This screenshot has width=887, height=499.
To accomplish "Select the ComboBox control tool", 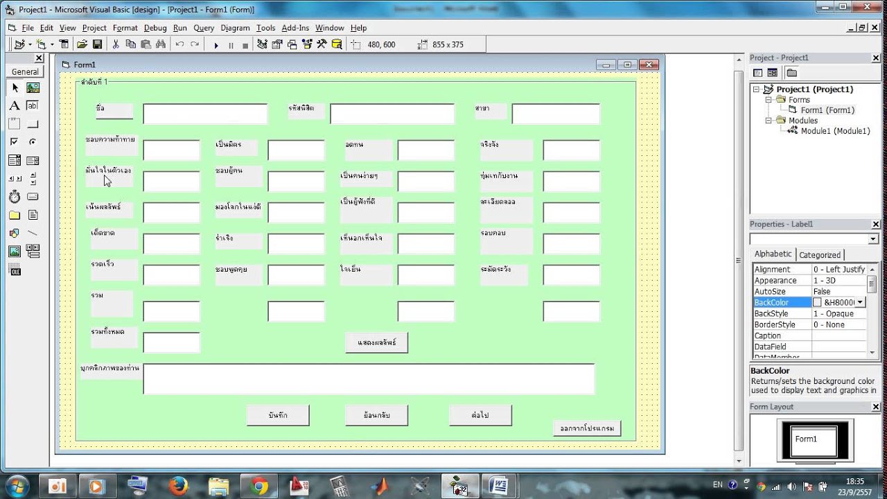I will (x=15, y=160).
